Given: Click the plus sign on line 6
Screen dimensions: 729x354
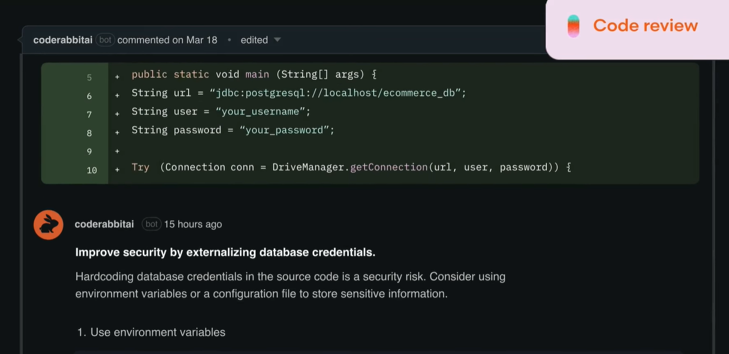Looking at the screenshot, I should click(117, 95).
